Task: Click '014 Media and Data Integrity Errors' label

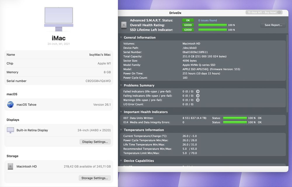Action: pos(147,122)
